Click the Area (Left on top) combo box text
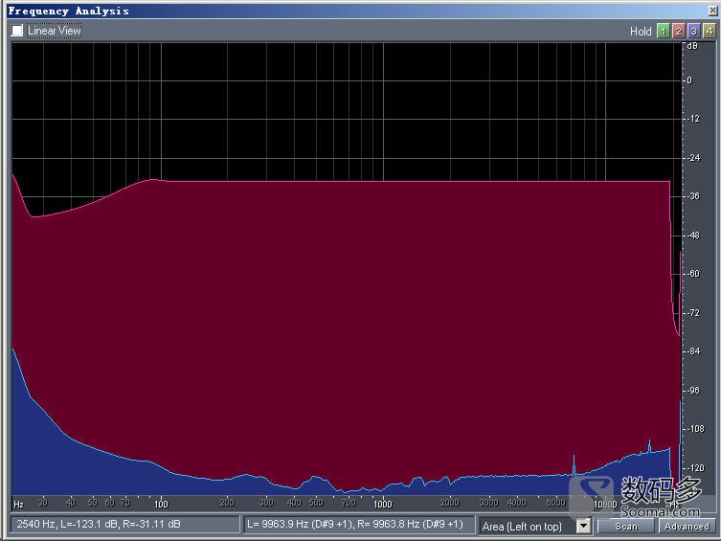 (525, 526)
